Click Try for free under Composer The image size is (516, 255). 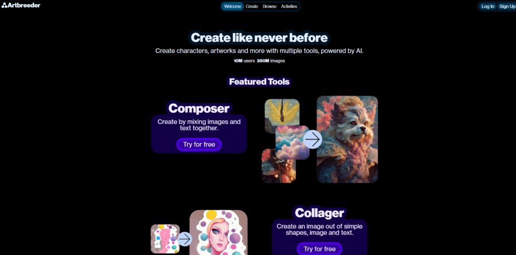(199, 144)
